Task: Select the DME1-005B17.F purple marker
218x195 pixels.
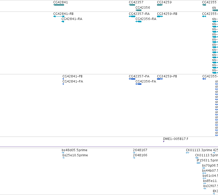Action: point(164,141)
